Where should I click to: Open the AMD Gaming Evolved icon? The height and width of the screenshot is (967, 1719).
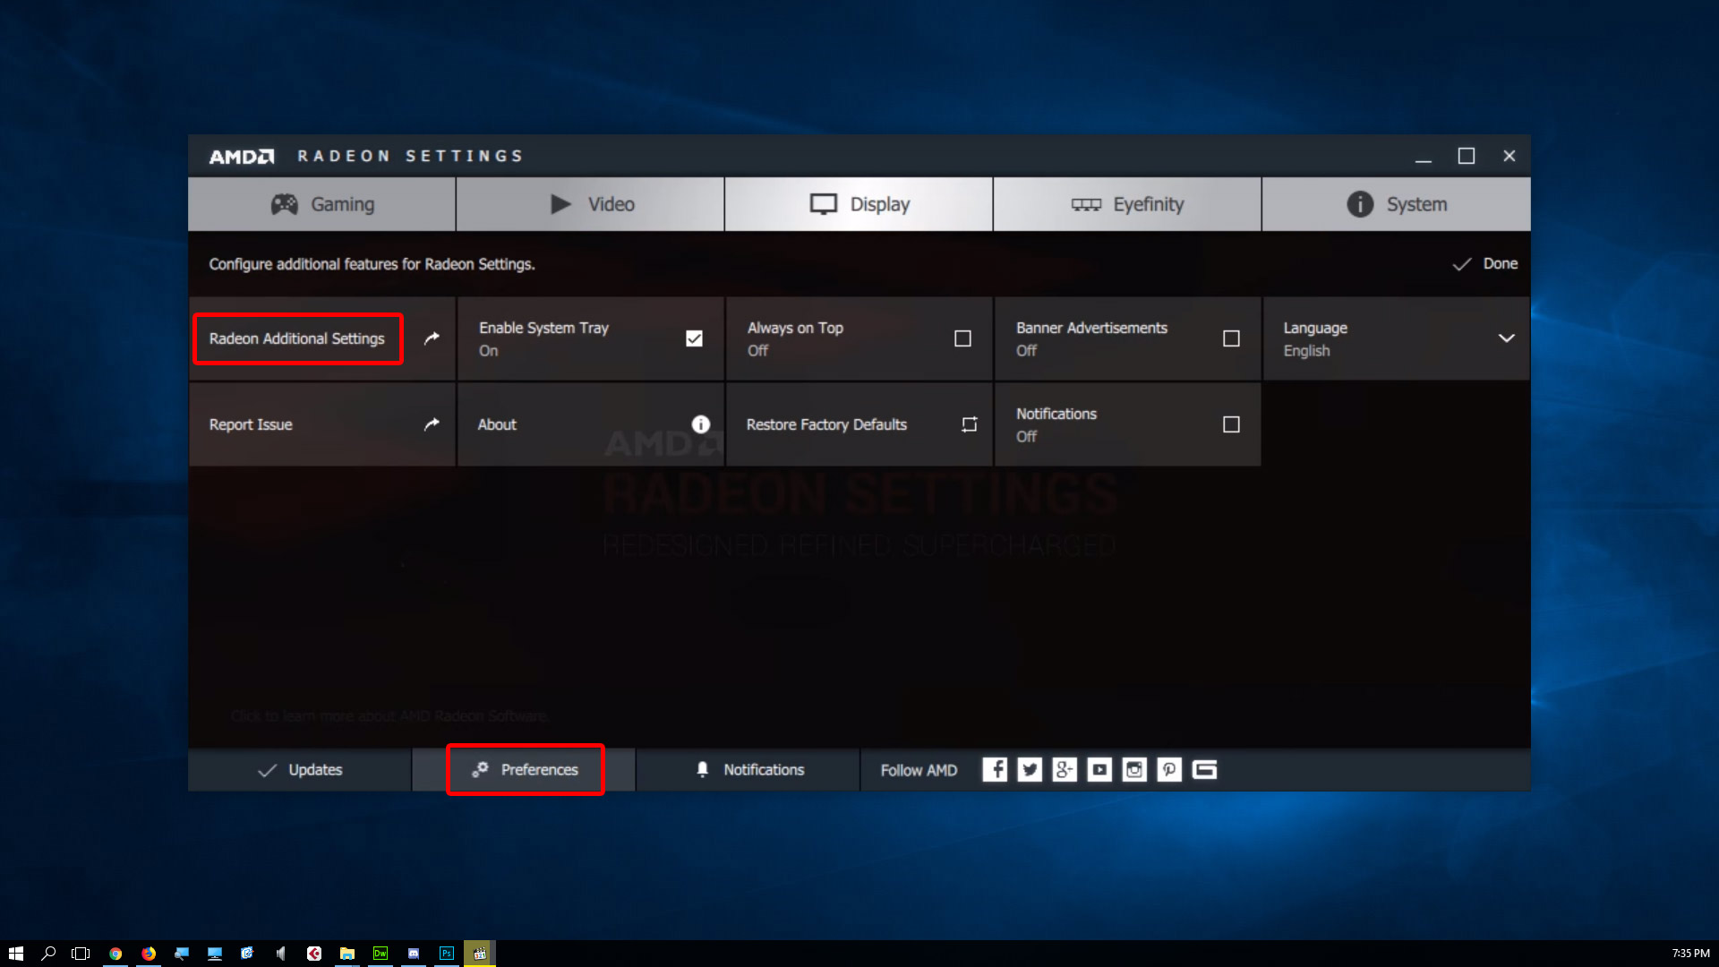[1204, 770]
